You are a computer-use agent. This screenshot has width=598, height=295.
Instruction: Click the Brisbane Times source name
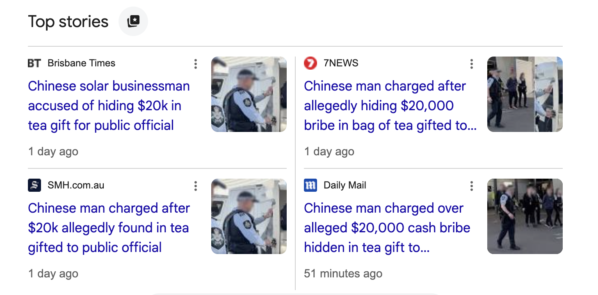[81, 63]
